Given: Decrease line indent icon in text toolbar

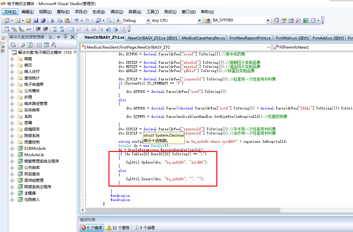Looking at the screenshot, I should click(x=38, y=29).
